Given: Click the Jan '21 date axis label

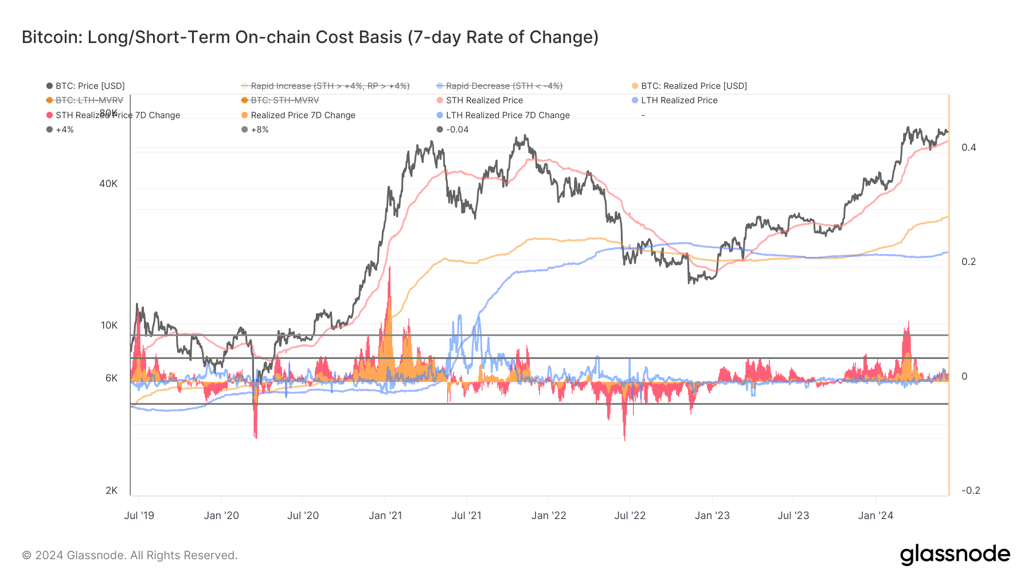Looking at the screenshot, I should (x=385, y=516).
